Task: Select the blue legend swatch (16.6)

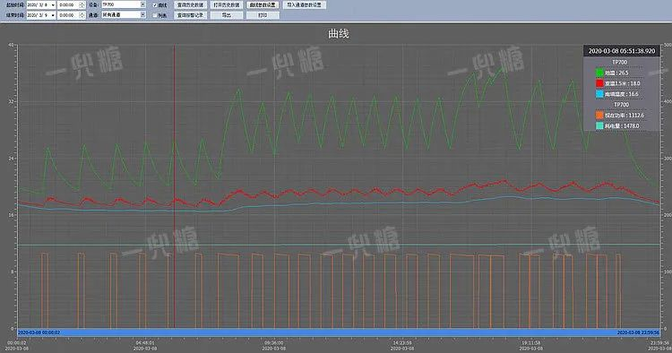Action: [x=599, y=94]
